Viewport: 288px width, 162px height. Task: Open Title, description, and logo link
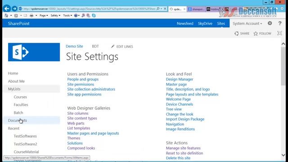tap(188, 89)
